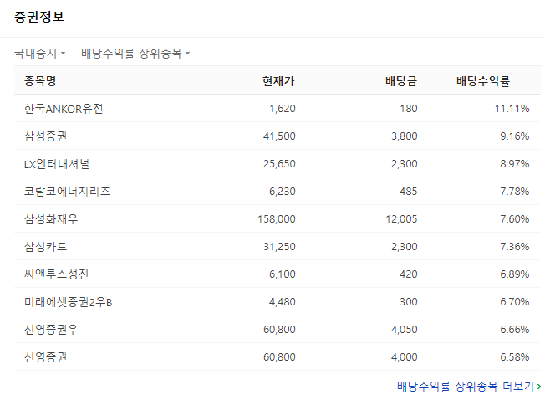Select dividend 300 for 미래에셋증권2우B
Viewport: 545px width, 400px height.
(x=409, y=302)
